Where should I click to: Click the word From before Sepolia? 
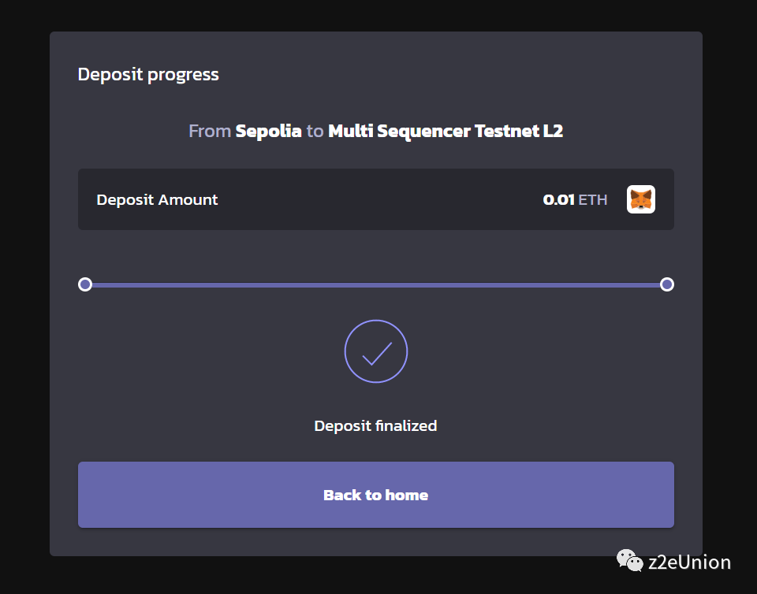coord(210,131)
